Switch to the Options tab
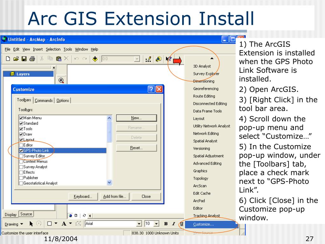This screenshot has width=325, height=244. click(x=63, y=101)
